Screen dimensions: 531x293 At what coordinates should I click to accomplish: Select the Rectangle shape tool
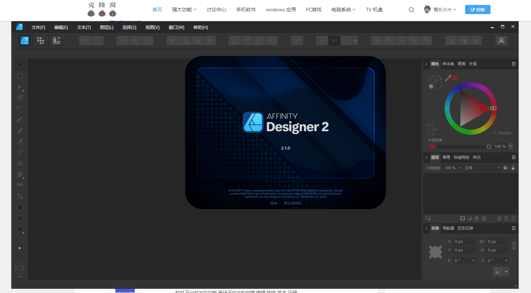coord(20,207)
